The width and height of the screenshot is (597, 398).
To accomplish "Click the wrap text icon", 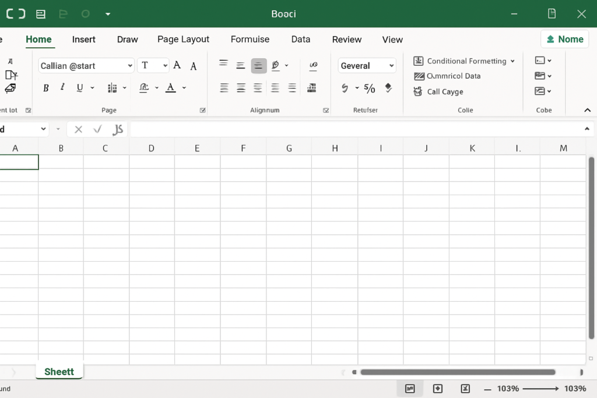I will point(313,65).
